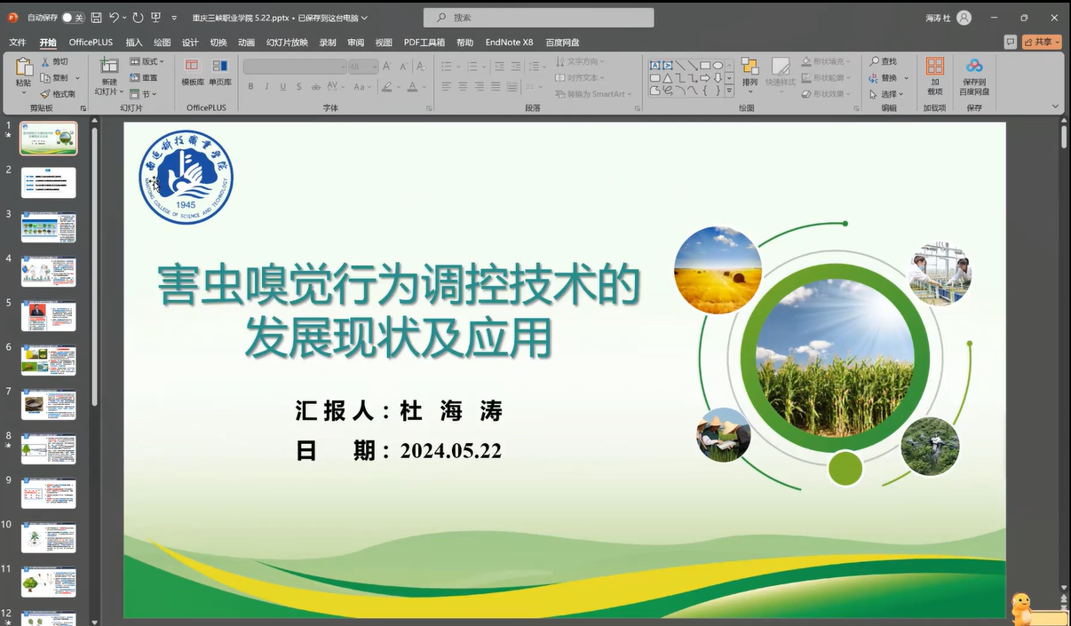This screenshot has width=1071, height=626.
Task: Click the search box in title bar
Action: 539,18
